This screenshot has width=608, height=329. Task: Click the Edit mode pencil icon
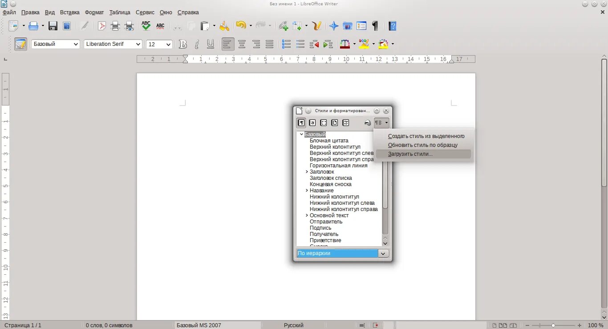tap(84, 26)
